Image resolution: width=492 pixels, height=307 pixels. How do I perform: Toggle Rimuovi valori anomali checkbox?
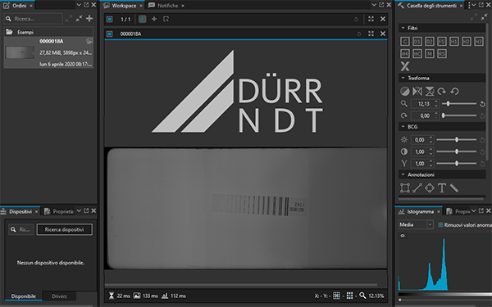440,224
